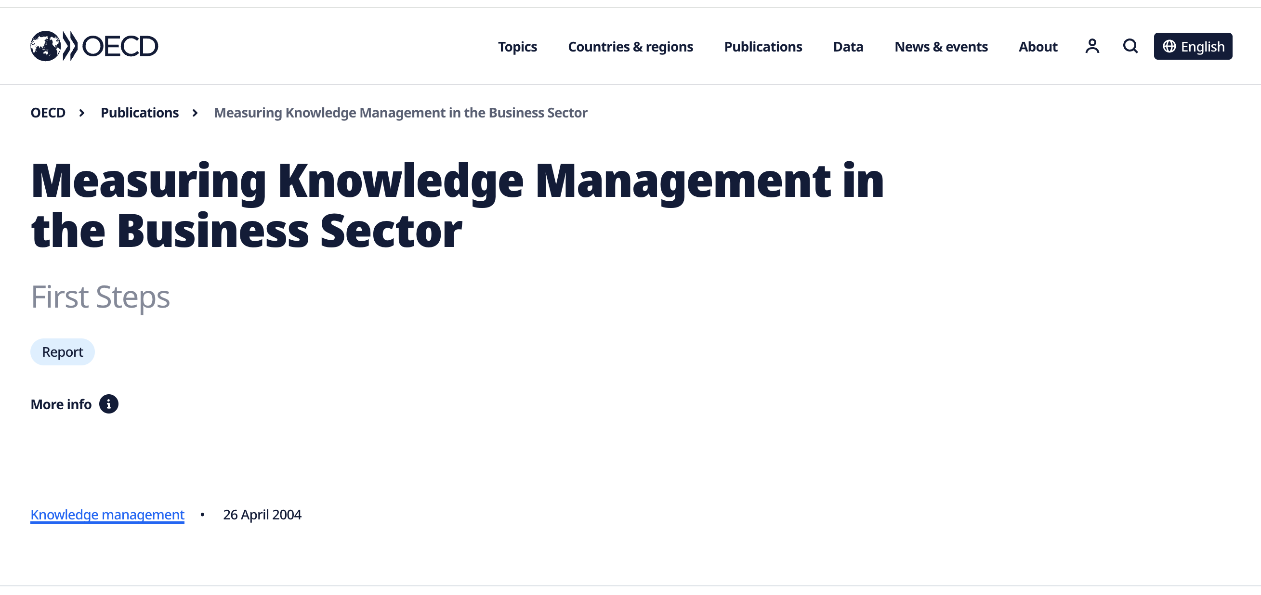Click the More info information icon
The width and height of the screenshot is (1261, 595).
pos(109,404)
